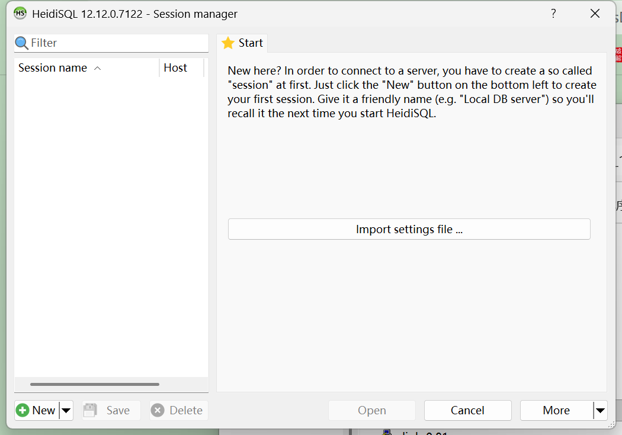Screen dimensions: 622x435
Task: Click the green plus New session icon
Action: point(23,410)
